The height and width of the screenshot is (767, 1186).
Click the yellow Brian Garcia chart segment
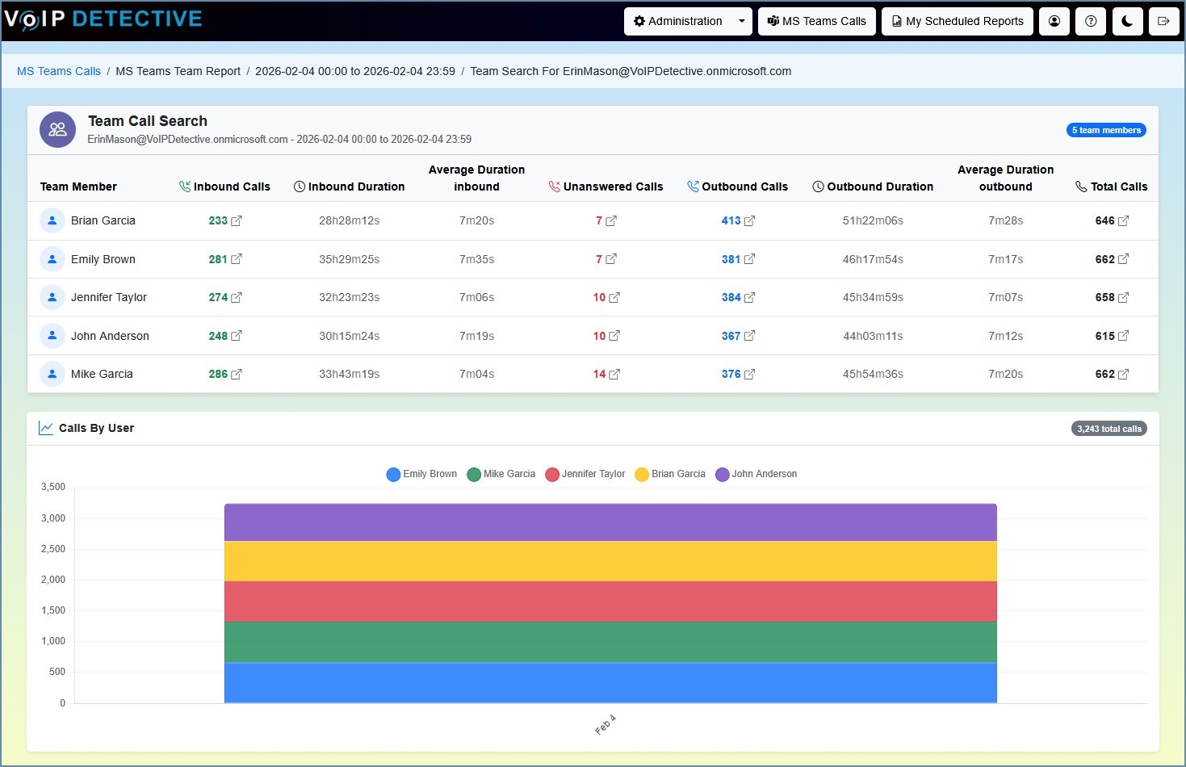[610, 561]
